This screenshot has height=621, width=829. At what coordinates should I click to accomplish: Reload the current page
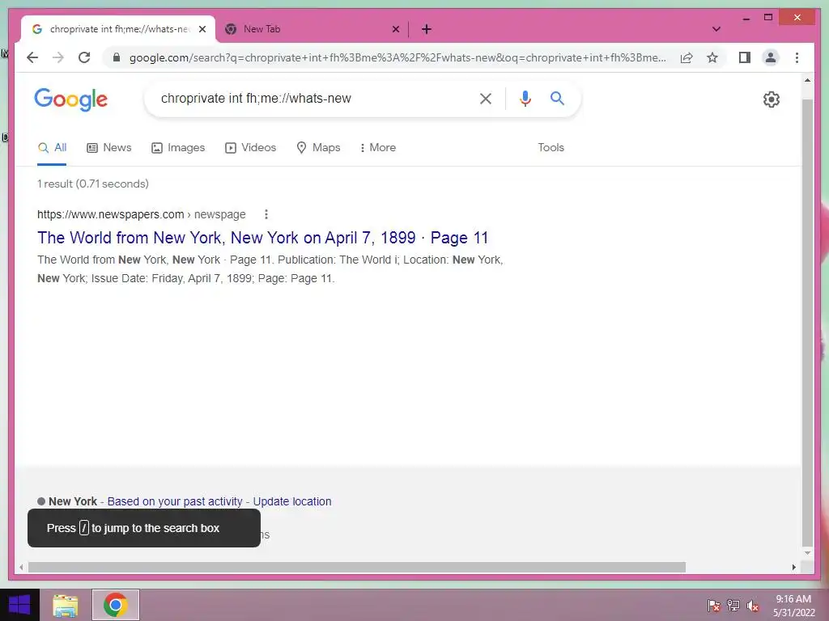click(x=84, y=57)
